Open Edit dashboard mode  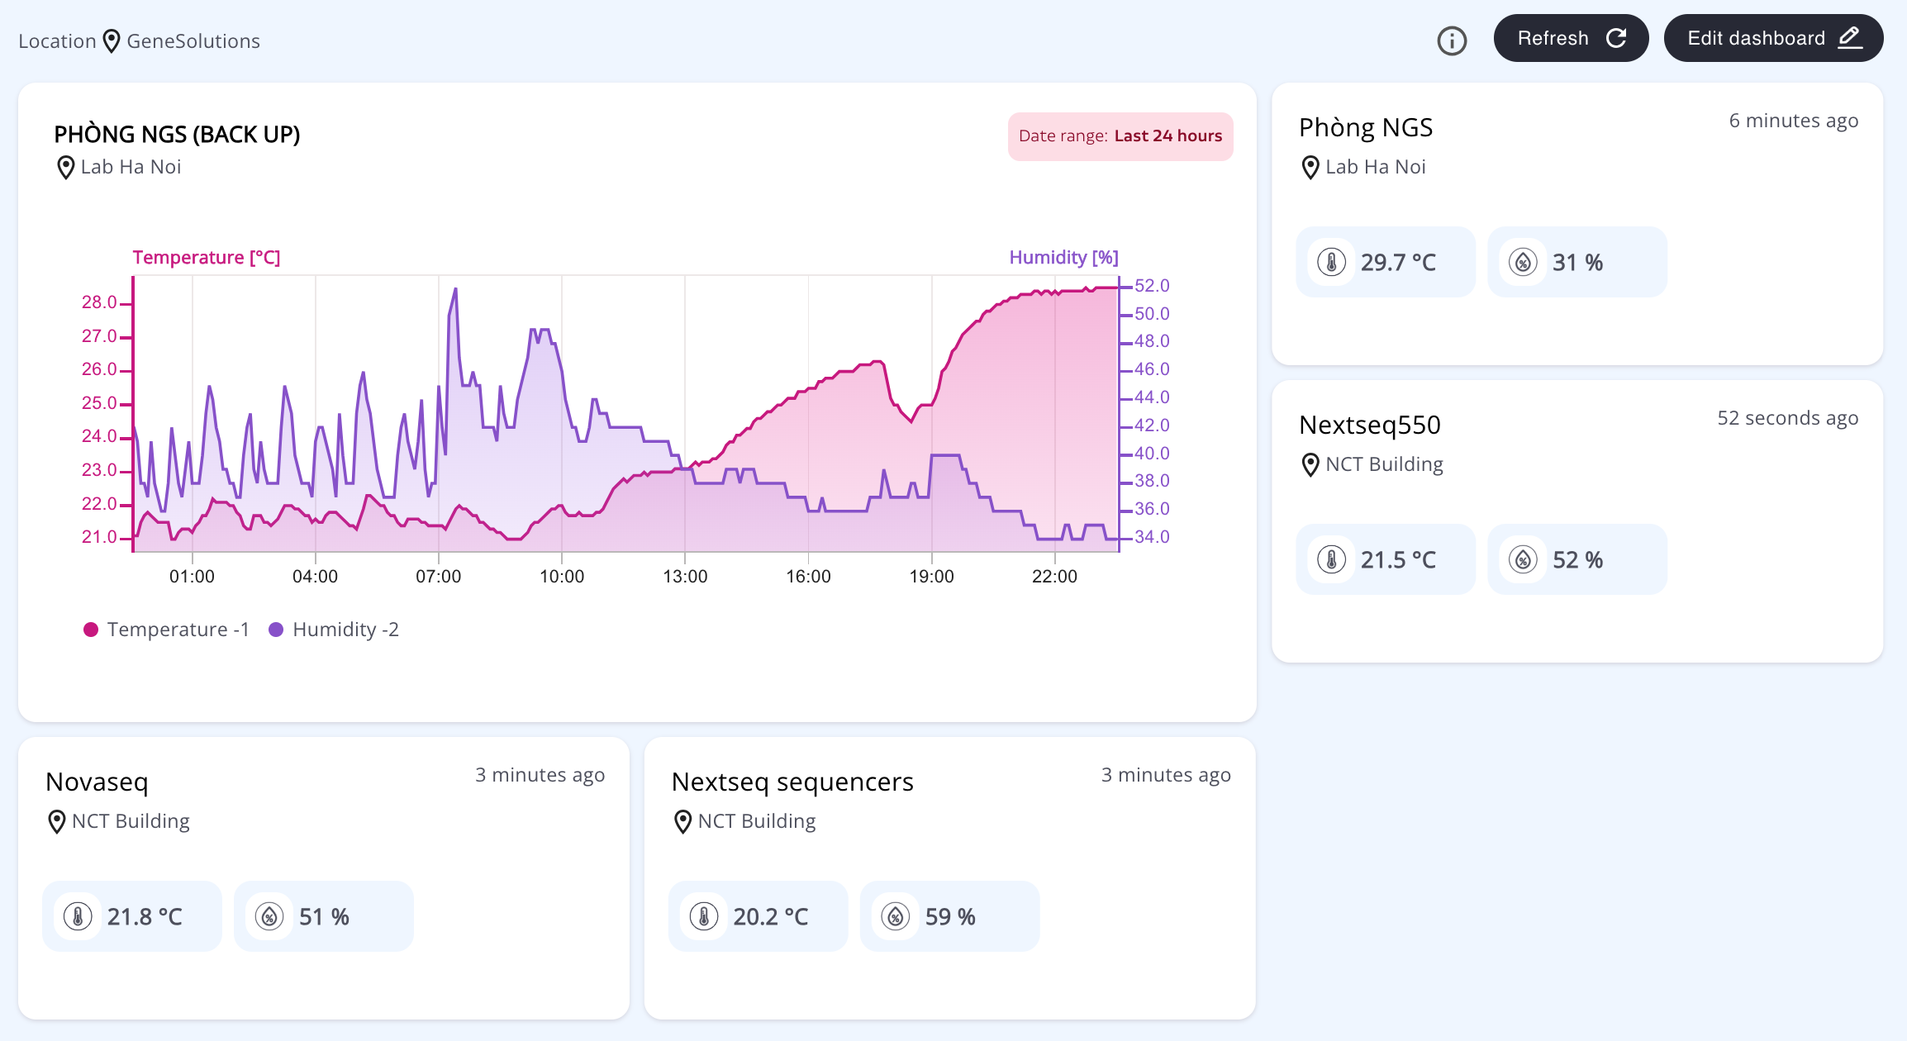(x=1773, y=38)
